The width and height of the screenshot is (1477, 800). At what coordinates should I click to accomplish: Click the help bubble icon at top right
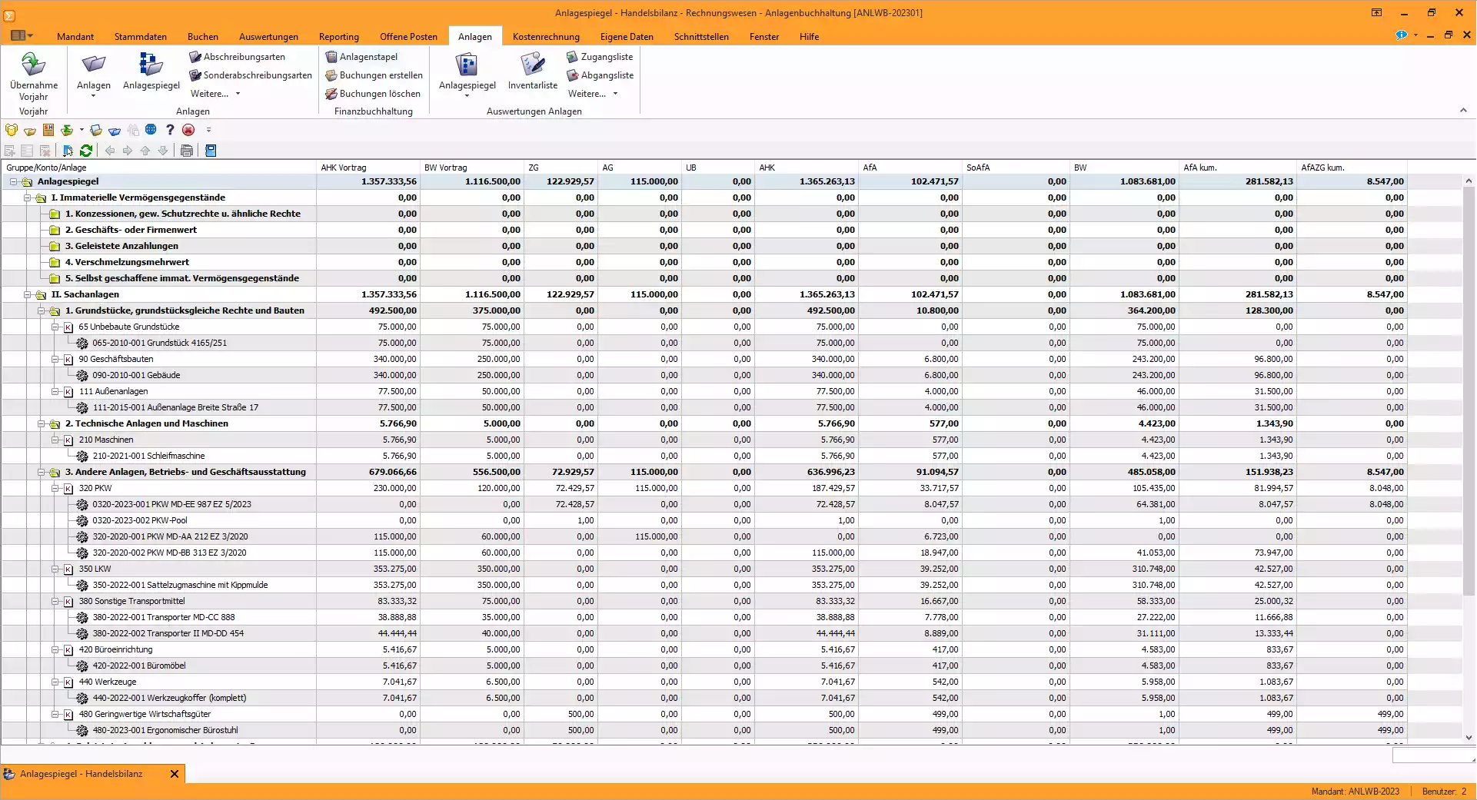1401,35
